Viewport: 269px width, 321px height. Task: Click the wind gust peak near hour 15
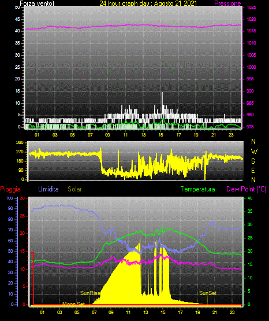[x=162, y=93]
